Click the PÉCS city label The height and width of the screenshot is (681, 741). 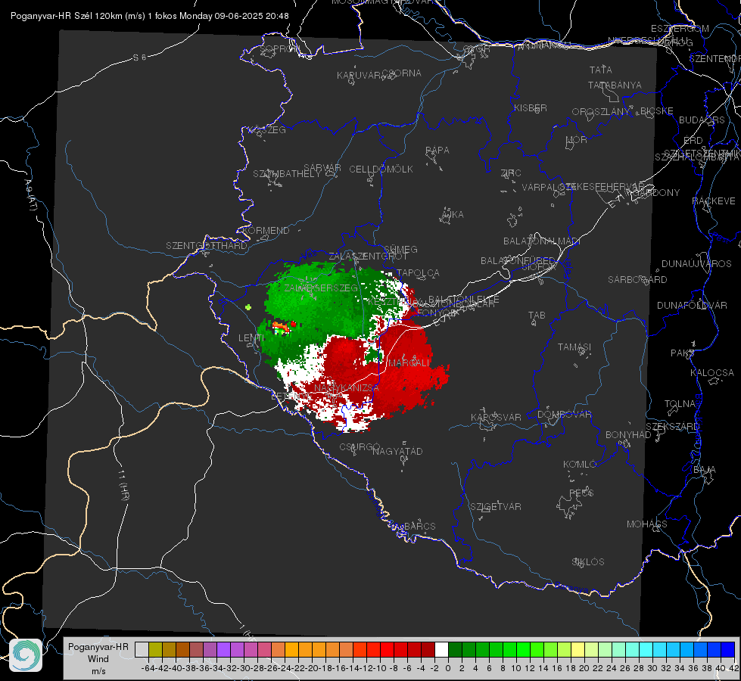[581, 493]
